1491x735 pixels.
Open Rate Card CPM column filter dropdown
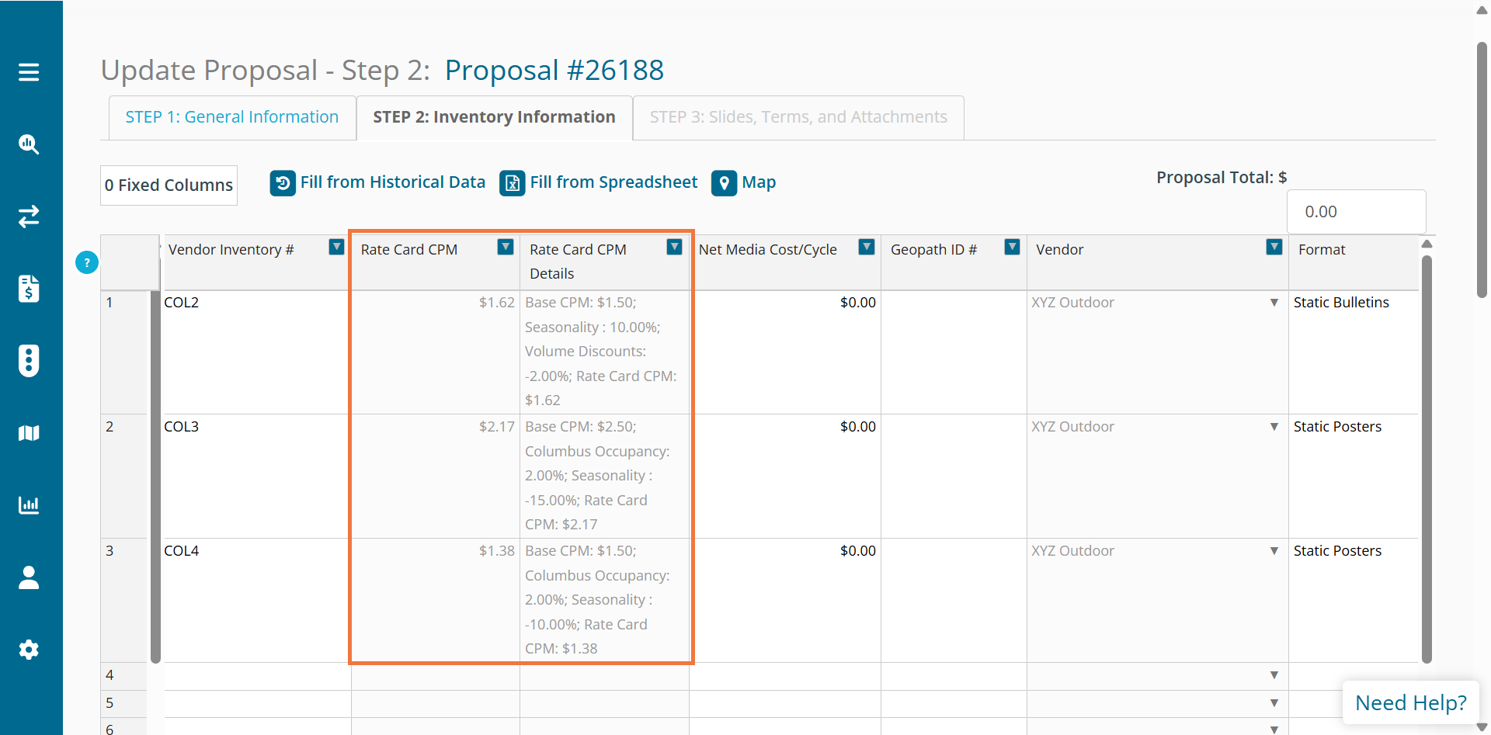[x=506, y=247]
